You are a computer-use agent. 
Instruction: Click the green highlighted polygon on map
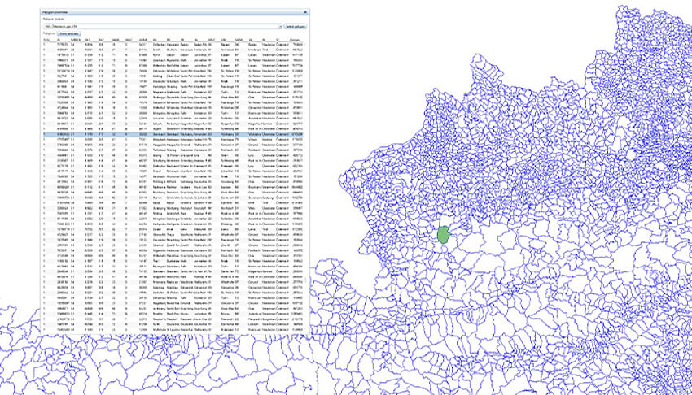[x=443, y=235]
